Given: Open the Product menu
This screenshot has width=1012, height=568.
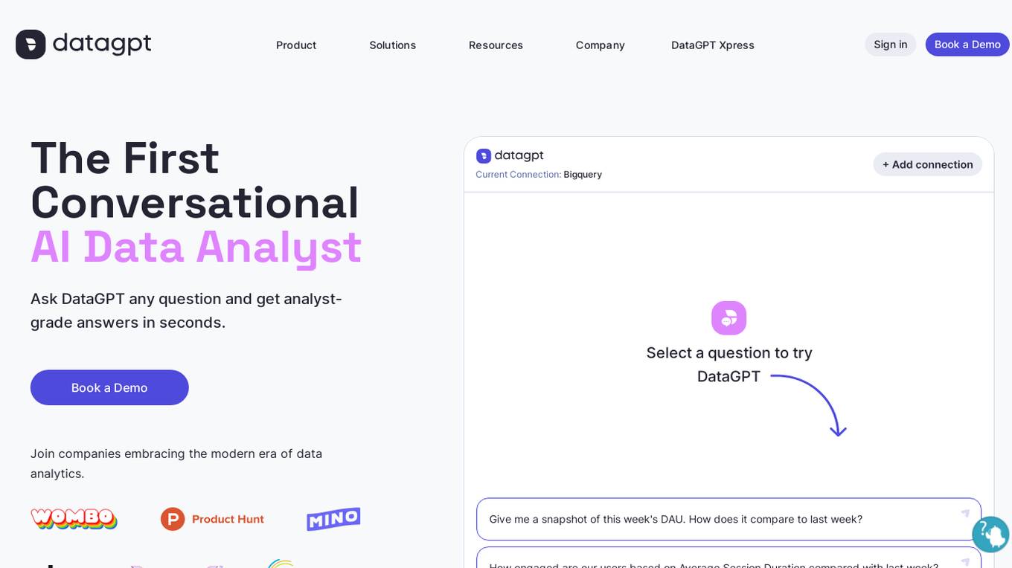Looking at the screenshot, I should [x=296, y=45].
